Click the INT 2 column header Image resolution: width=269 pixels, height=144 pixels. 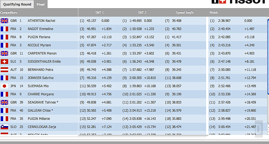(142, 13)
